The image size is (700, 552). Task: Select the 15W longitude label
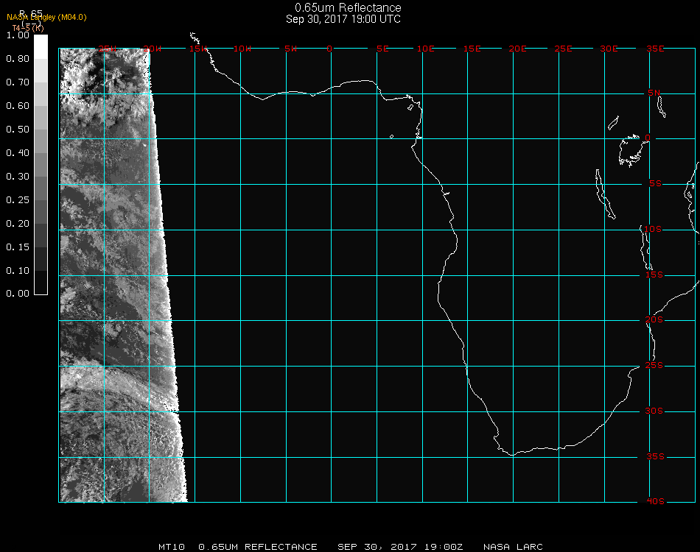pyautogui.click(x=197, y=49)
